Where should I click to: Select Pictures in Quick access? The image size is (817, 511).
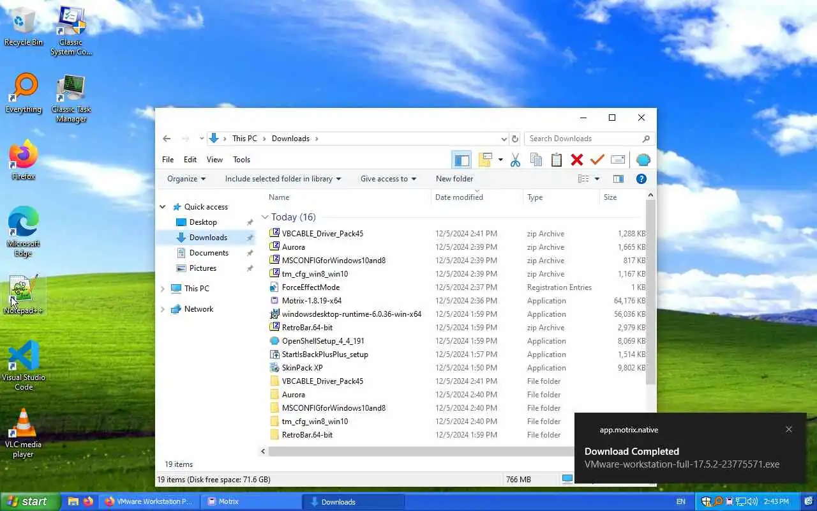point(203,268)
